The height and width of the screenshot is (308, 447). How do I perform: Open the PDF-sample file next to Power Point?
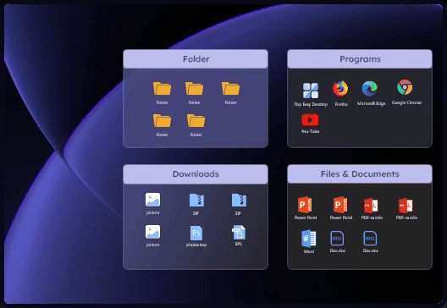coord(371,206)
